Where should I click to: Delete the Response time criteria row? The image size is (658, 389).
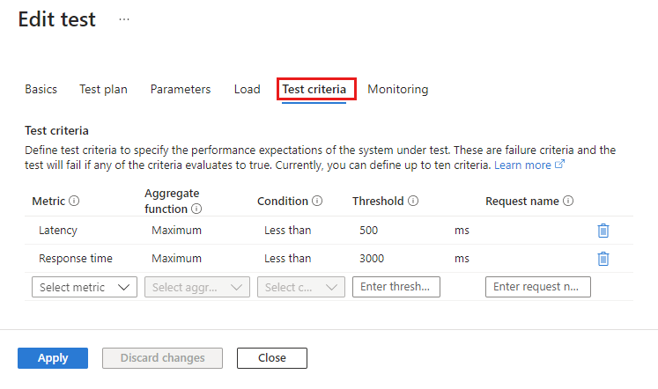tap(603, 259)
